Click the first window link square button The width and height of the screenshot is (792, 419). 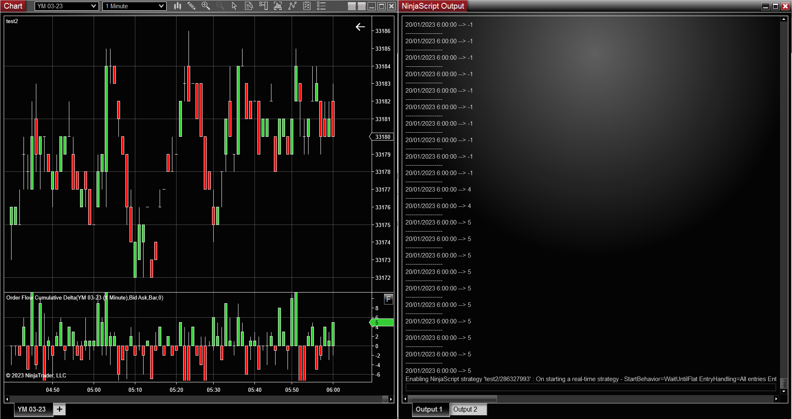click(x=352, y=6)
